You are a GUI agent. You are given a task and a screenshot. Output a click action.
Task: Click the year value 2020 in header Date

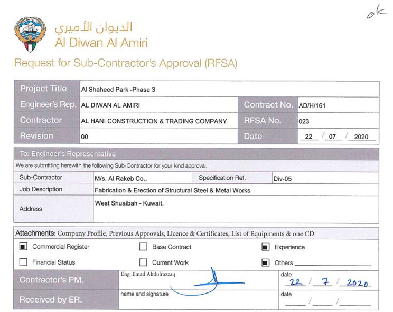pos(361,136)
